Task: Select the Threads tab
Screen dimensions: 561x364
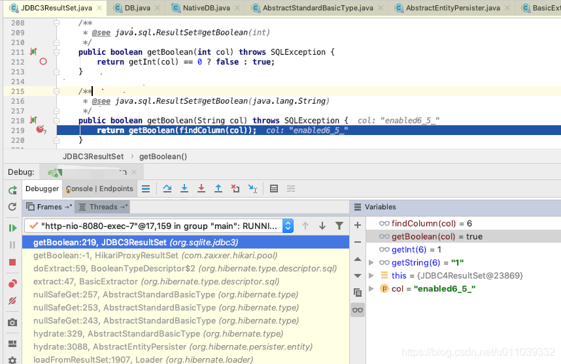Action: 103,207
